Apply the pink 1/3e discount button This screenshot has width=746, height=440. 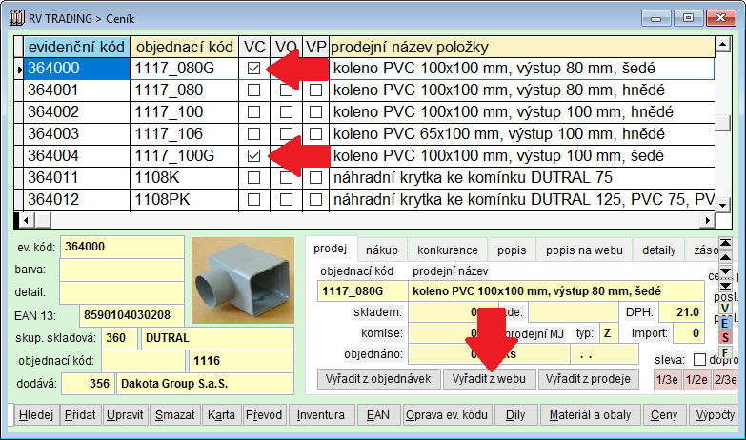tap(667, 379)
